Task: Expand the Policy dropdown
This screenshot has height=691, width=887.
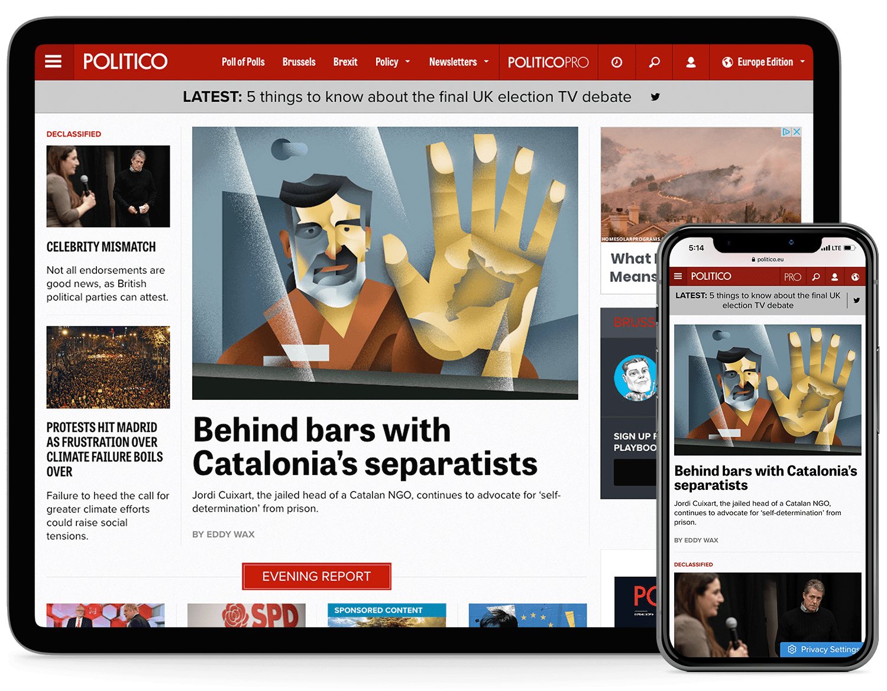Action: pyautogui.click(x=393, y=62)
